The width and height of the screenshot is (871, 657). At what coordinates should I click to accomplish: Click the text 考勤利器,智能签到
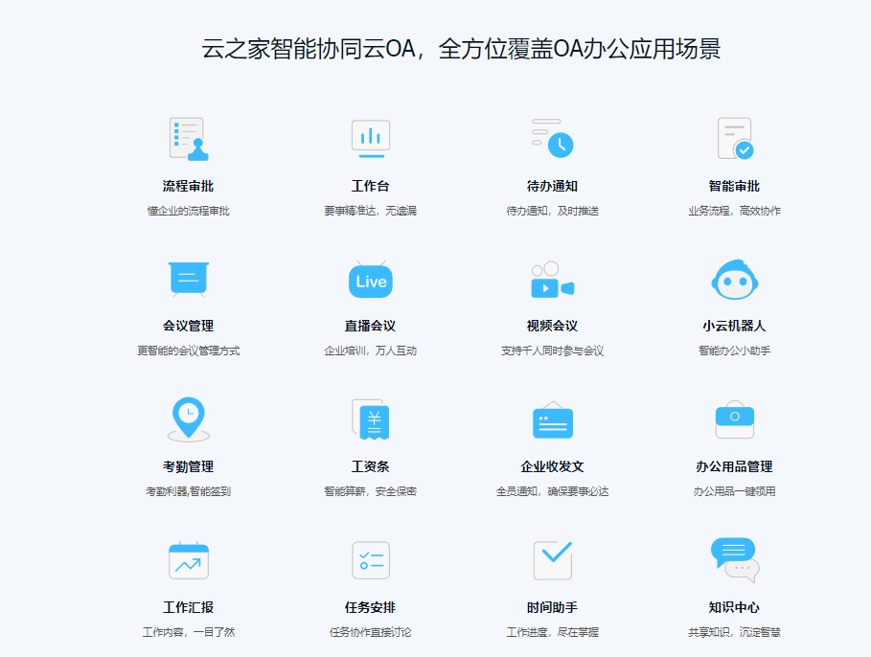(189, 491)
